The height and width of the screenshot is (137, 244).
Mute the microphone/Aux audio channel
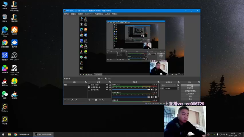coord(152,90)
